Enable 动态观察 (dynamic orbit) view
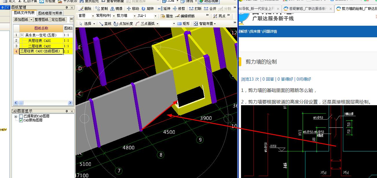The width and height of the screenshot is (377, 178). [209, 1]
